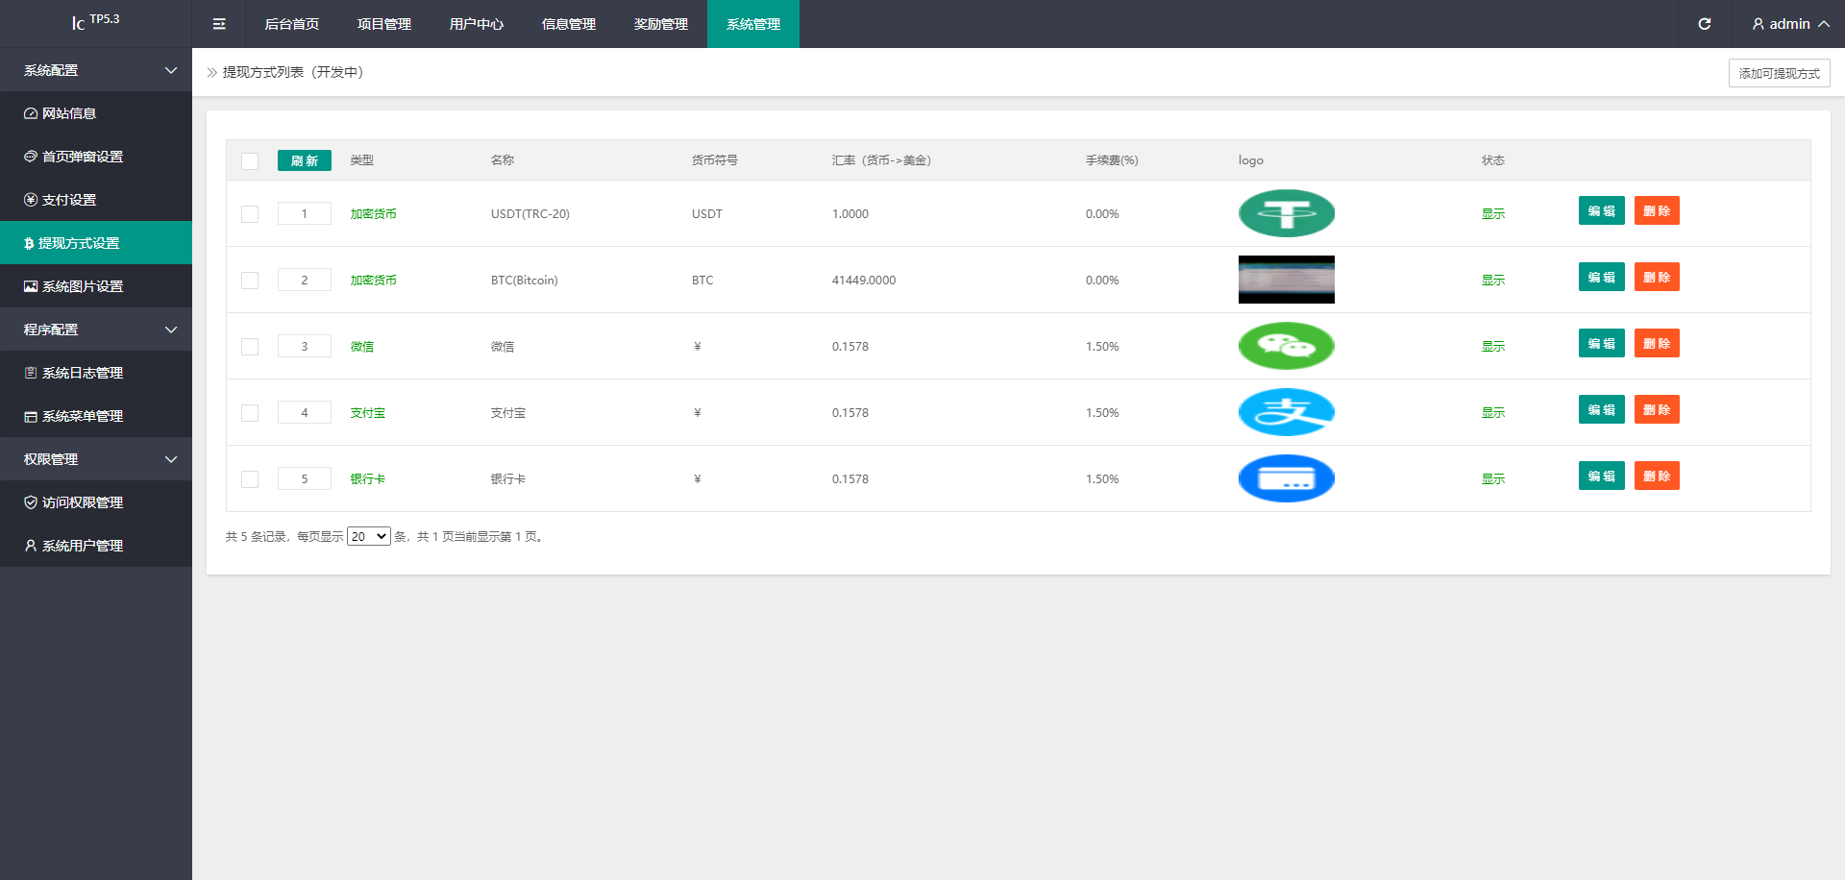1845x880 pixels.
Task: Click the 系统日志管理 log icon
Action: pyautogui.click(x=31, y=373)
